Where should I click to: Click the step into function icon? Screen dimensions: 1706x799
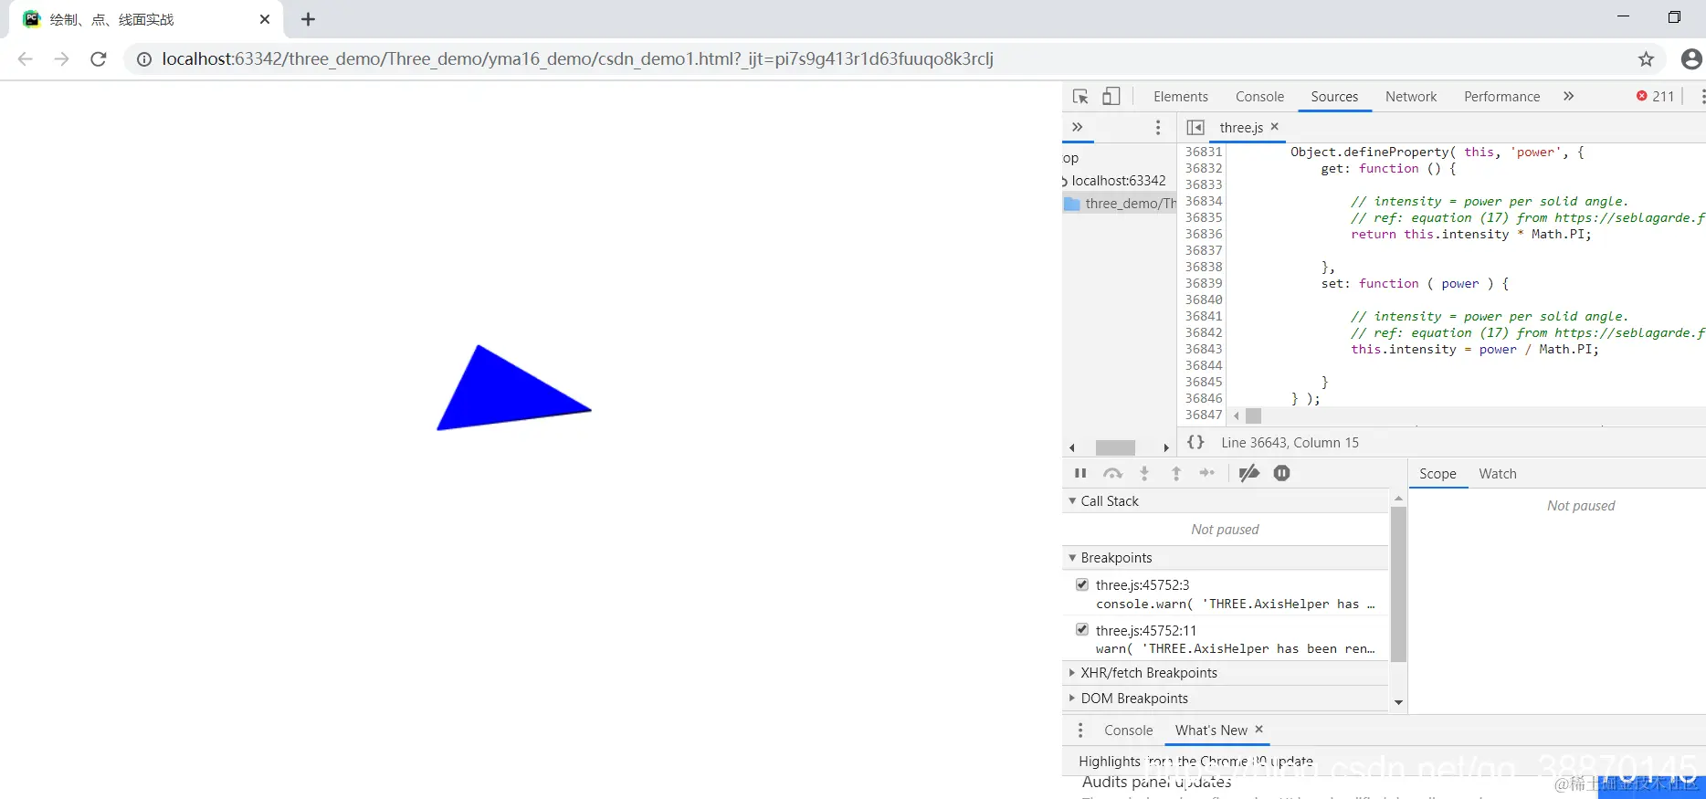pyautogui.click(x=1144, y=473)
